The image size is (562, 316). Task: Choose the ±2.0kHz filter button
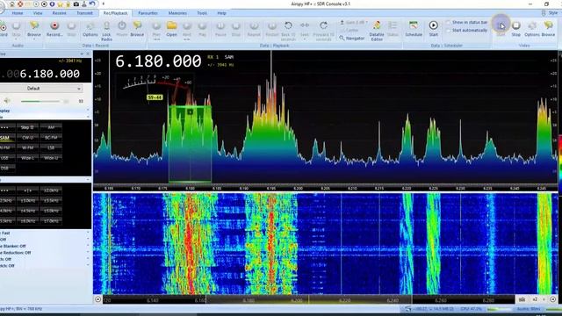coord(51,190)
